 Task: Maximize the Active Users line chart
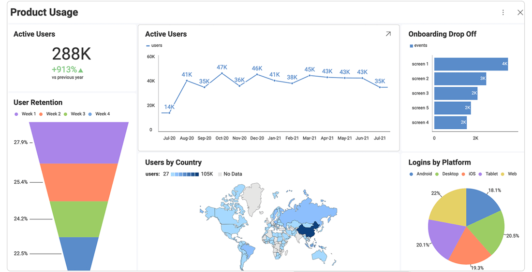[x=388, y=34]
